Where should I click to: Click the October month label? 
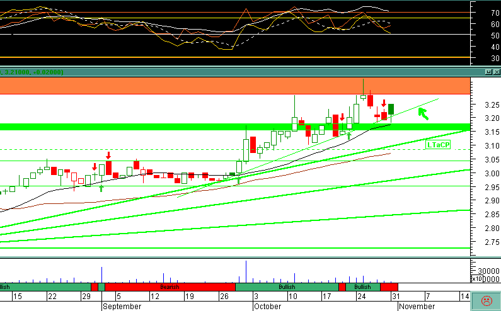267,307
